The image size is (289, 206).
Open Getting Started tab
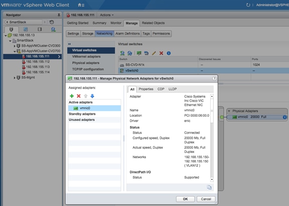pos(78,23)
